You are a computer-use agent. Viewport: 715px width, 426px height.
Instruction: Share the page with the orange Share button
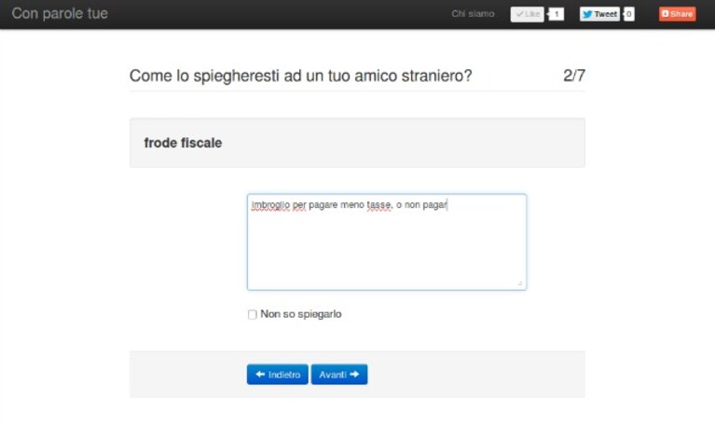click(677, 14)
